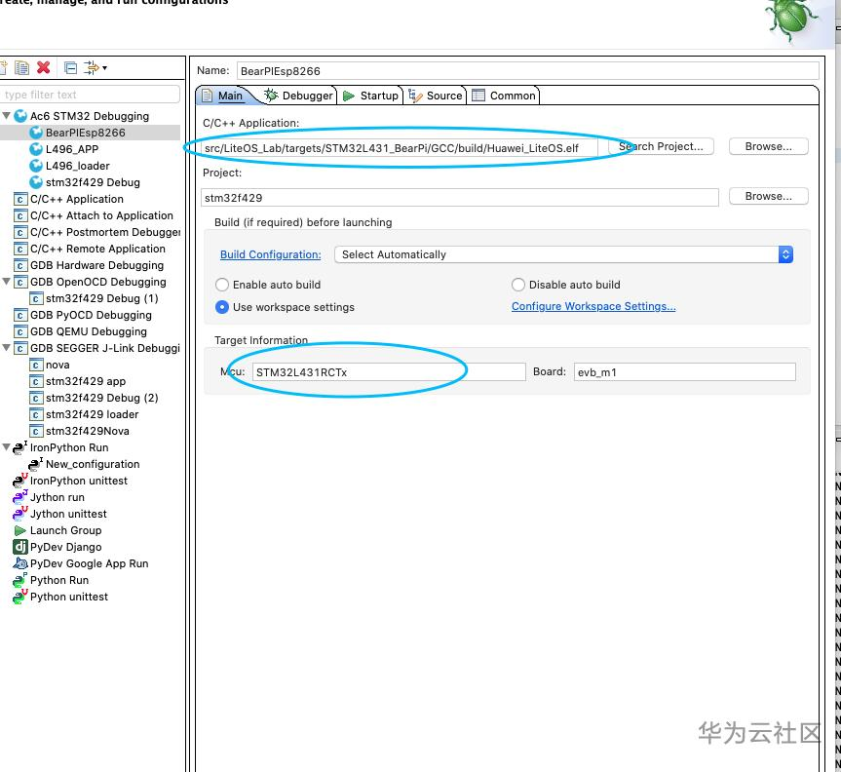
Task: Click the Python Run icon
Action: [x=19, y=580]
